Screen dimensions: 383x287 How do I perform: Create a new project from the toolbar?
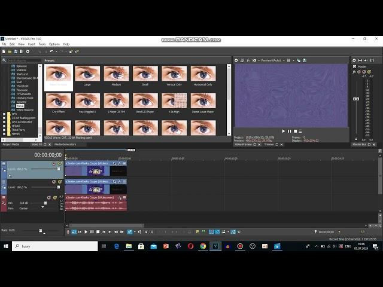(x=4, y=51)
